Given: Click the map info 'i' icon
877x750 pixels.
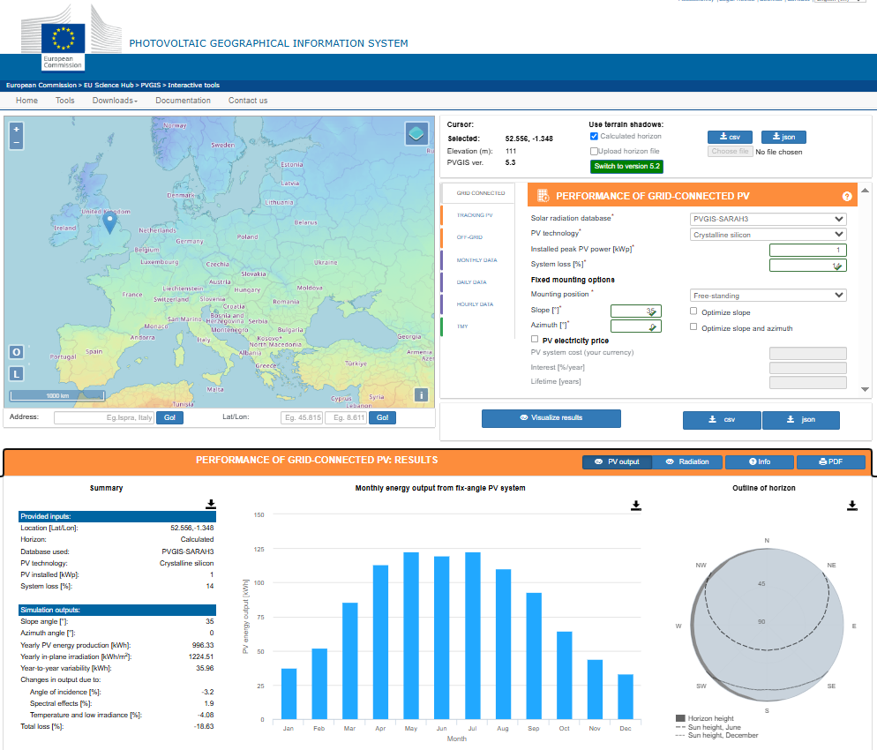Looking at the screenshot, I should click(x=421, y=394).
